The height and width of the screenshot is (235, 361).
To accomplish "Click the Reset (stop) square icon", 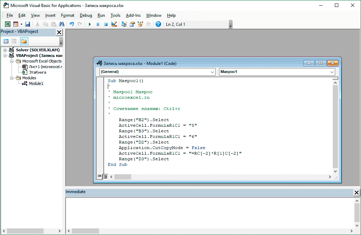I will [x=105, y=24].
